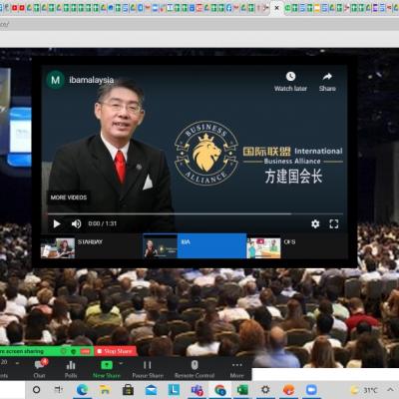Screen dimensions: 399x399
Task: Open Excel from the taskbar
Action: (x=242, y=390)
